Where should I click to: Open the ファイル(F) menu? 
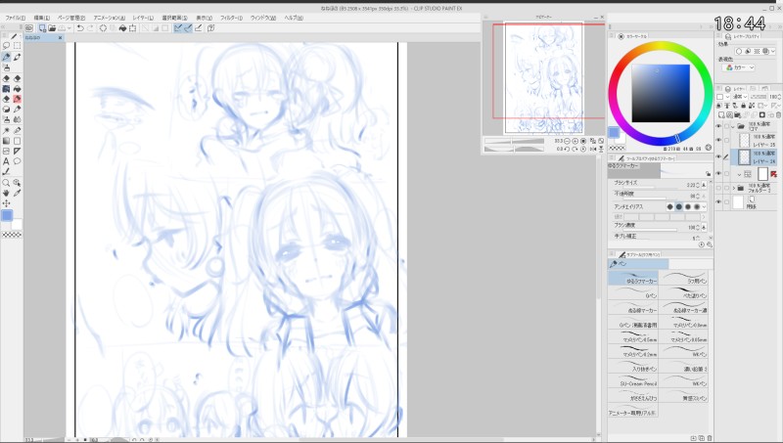pyautogui.click(x=15, y=18)
